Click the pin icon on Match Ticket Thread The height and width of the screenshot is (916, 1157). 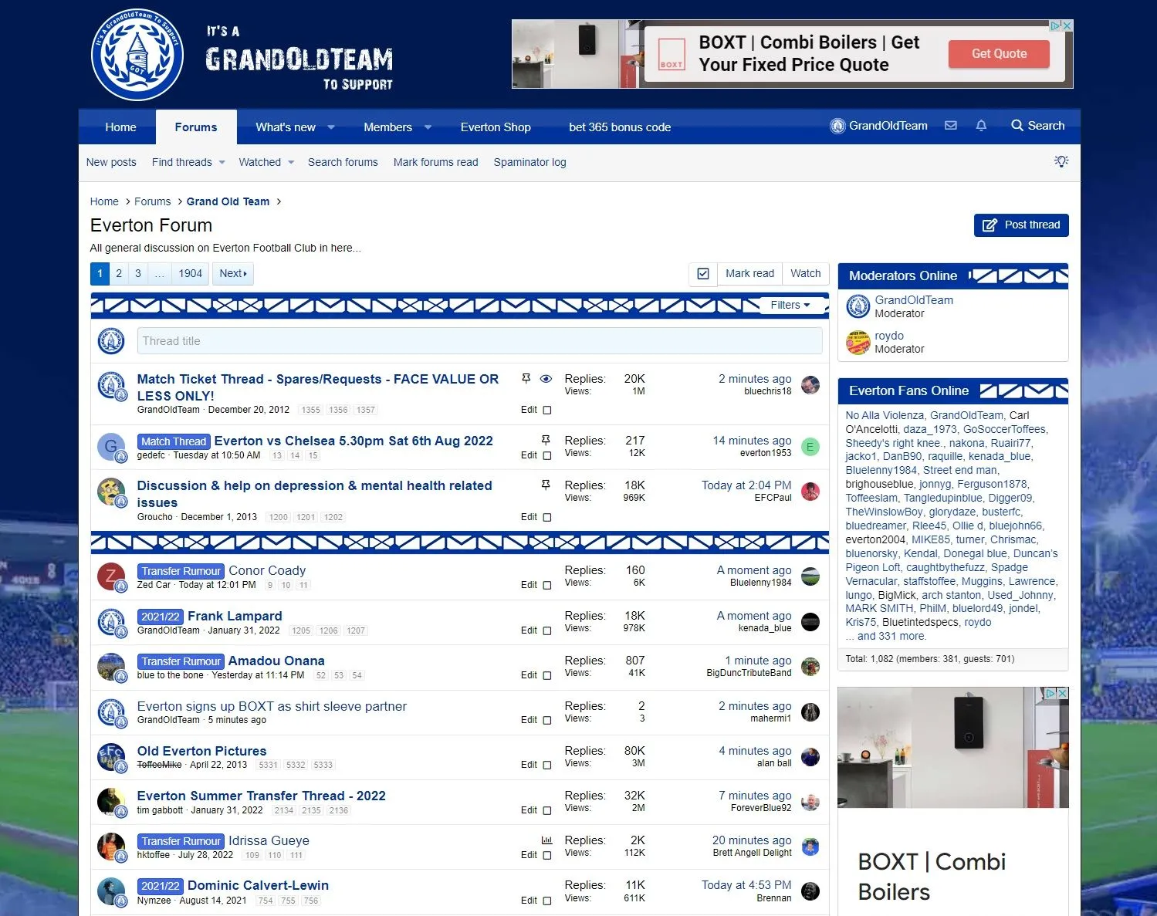click(x=526, y=379)
